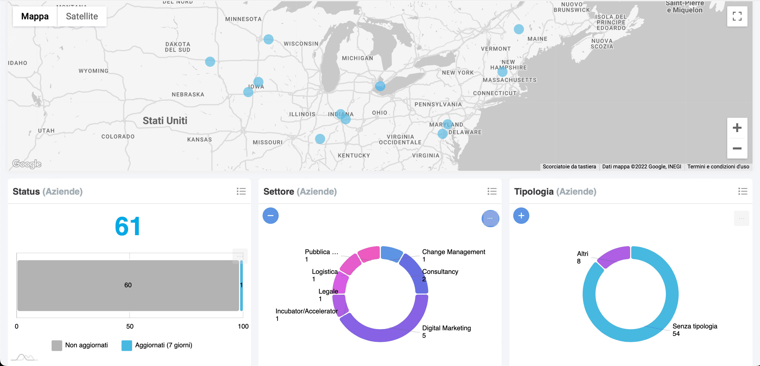
Task: Click the map marker in Maine
Action: point(519,29)
